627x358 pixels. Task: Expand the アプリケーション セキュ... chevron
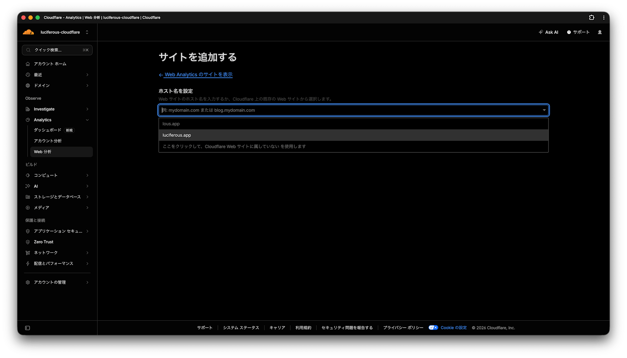[87, 231]
